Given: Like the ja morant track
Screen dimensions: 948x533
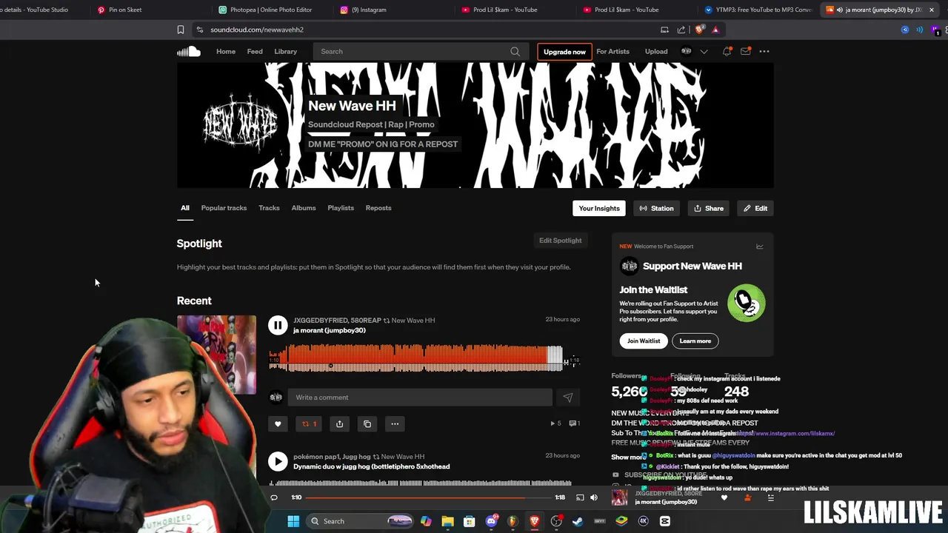Looking at the screenshot, I should pyautogui.click(x=278, y=424).
